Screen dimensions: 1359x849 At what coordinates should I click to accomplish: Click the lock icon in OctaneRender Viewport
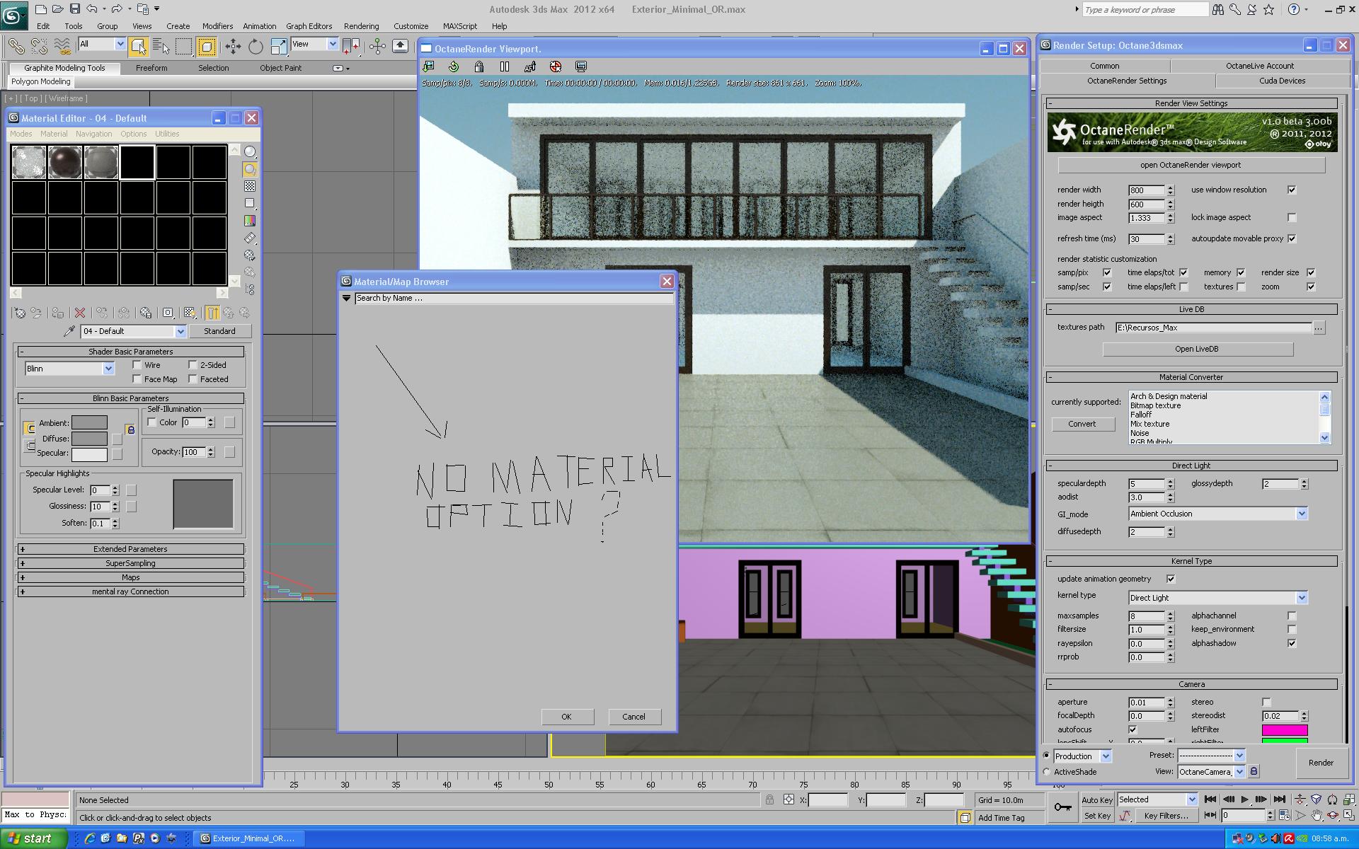(479, 67)
